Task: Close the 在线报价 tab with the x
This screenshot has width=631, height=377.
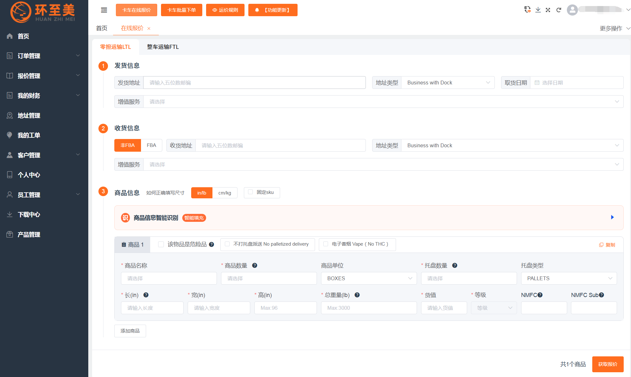Action: point(149,29)
